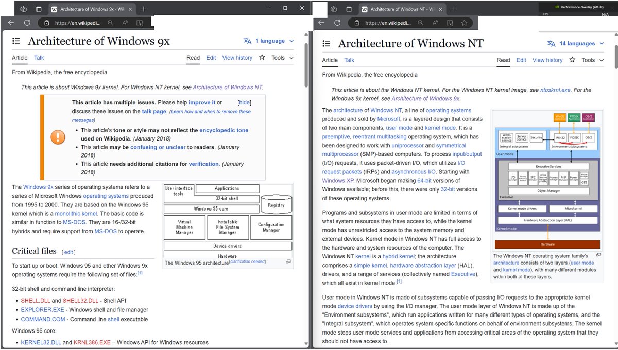Select the Read tab on Windows NT article
618x350 pixels.
coord(503,60)
